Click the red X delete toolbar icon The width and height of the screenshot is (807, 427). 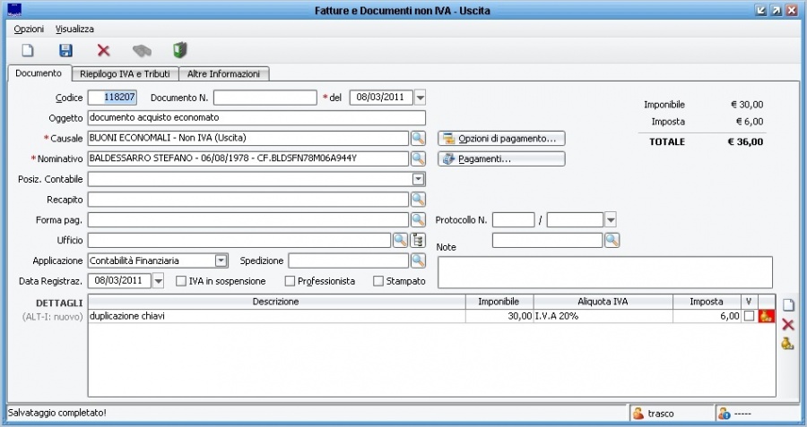tap(103, 51)
